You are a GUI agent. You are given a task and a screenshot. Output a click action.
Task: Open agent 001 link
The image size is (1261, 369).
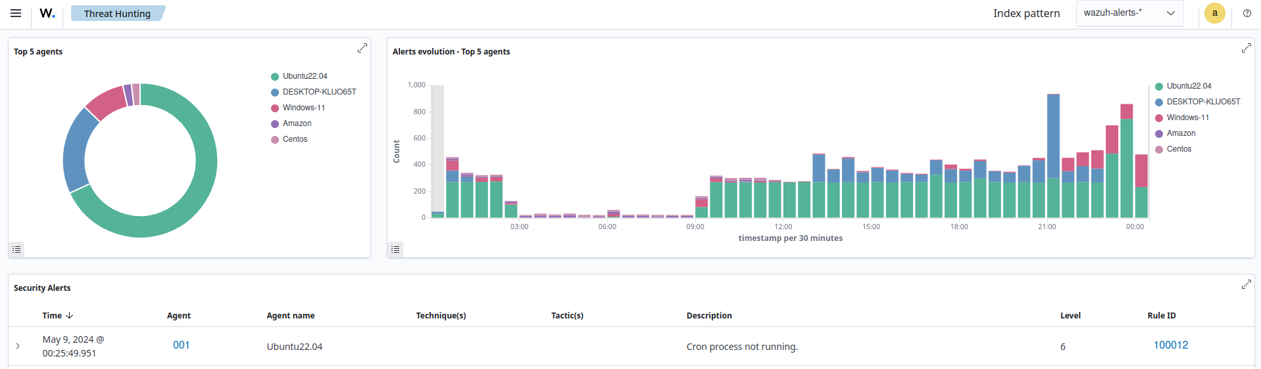click(181, 345)
